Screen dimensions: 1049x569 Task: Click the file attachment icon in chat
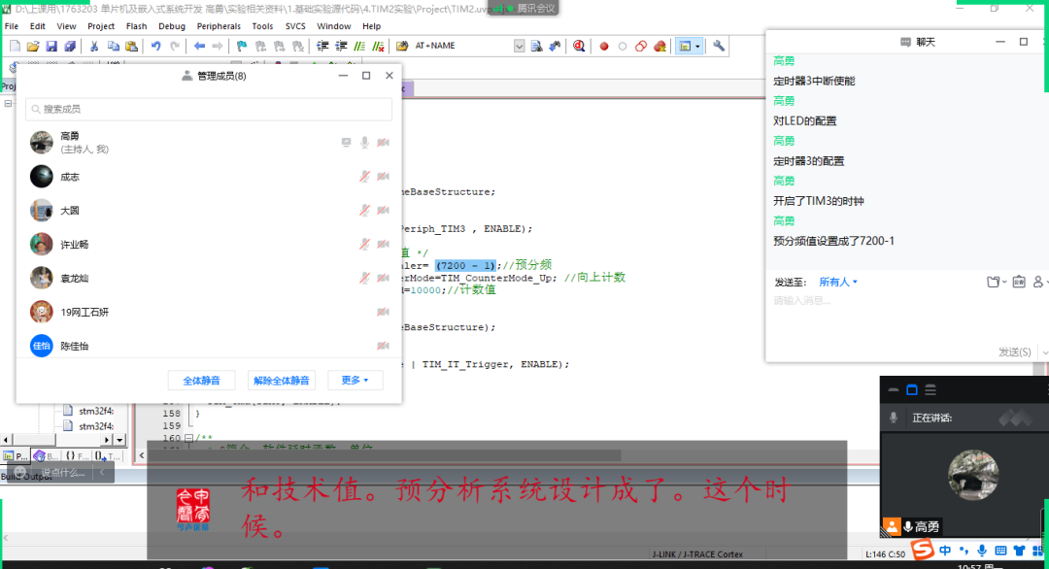tap(993, 282)
